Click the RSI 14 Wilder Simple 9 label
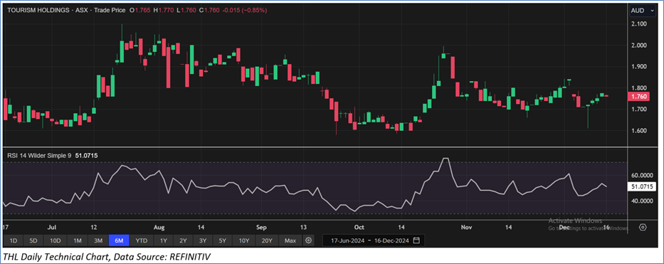The width and height of the screenshot is (664, 264). (40, 156)
